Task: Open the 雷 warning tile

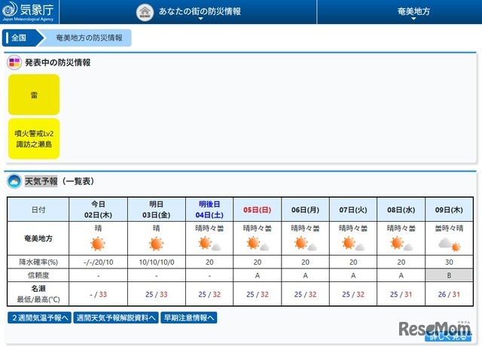Action: pos(34,95)
